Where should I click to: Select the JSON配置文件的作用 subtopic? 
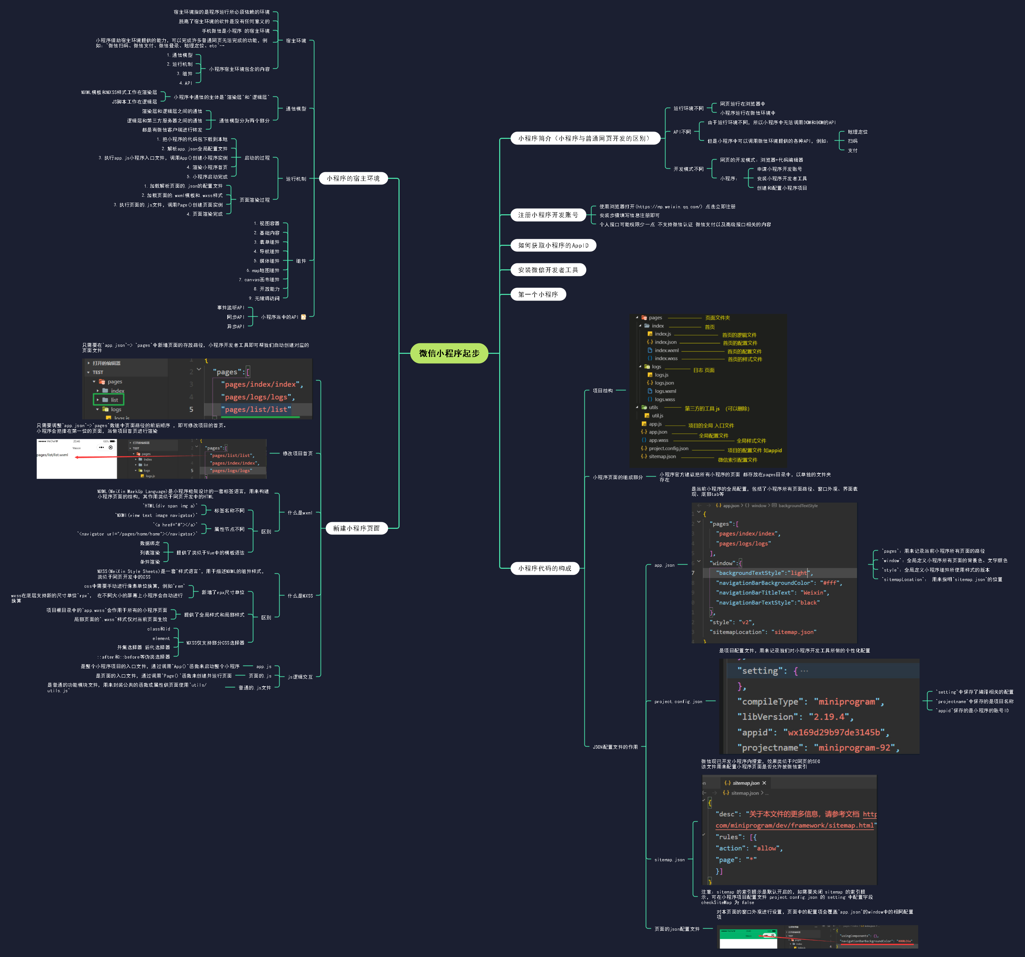[615, 747]
